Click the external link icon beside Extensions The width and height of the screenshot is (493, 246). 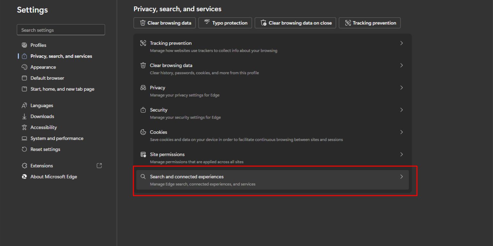click(x=99, y=166)
